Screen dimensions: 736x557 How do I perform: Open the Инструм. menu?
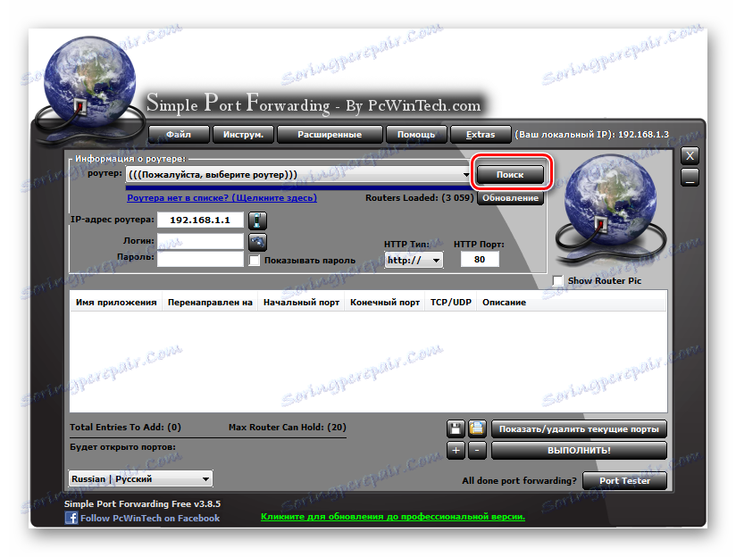[x=243, y=134]
